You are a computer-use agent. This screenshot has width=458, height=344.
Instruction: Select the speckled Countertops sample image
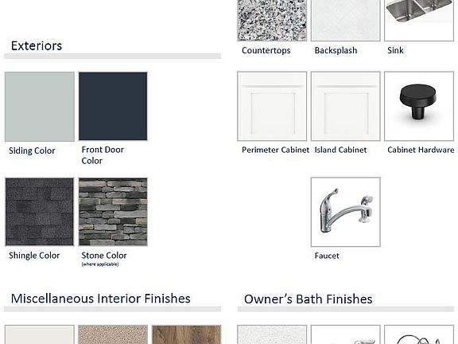(x=272, y=20)
